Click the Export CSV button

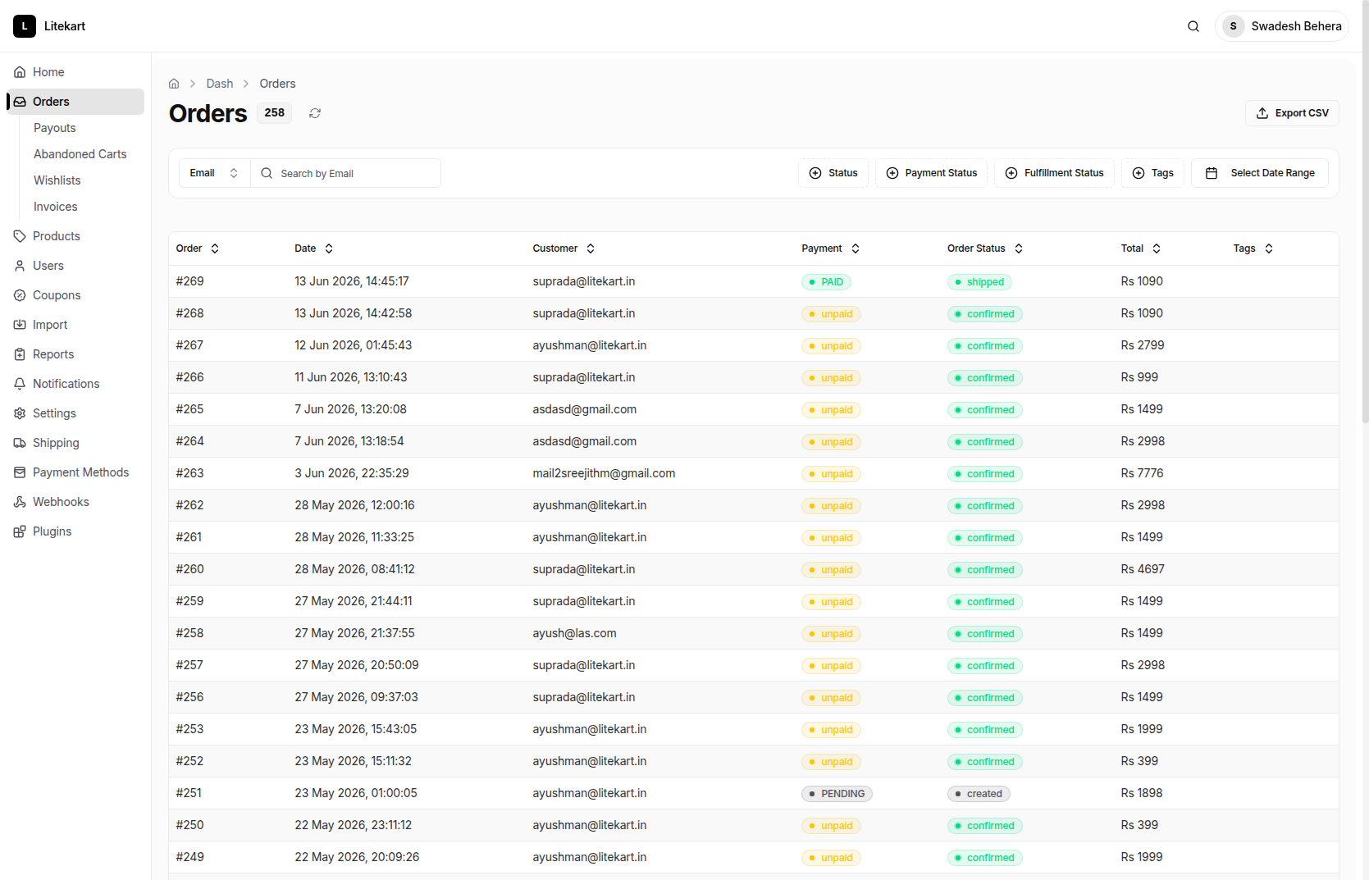1292,113
